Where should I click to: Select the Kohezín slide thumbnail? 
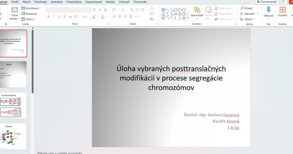coord(13,136)
